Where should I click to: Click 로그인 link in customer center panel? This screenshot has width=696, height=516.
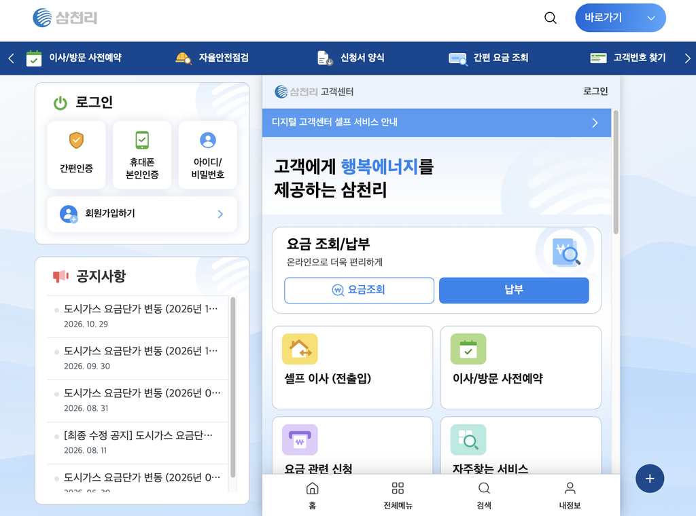595,92
